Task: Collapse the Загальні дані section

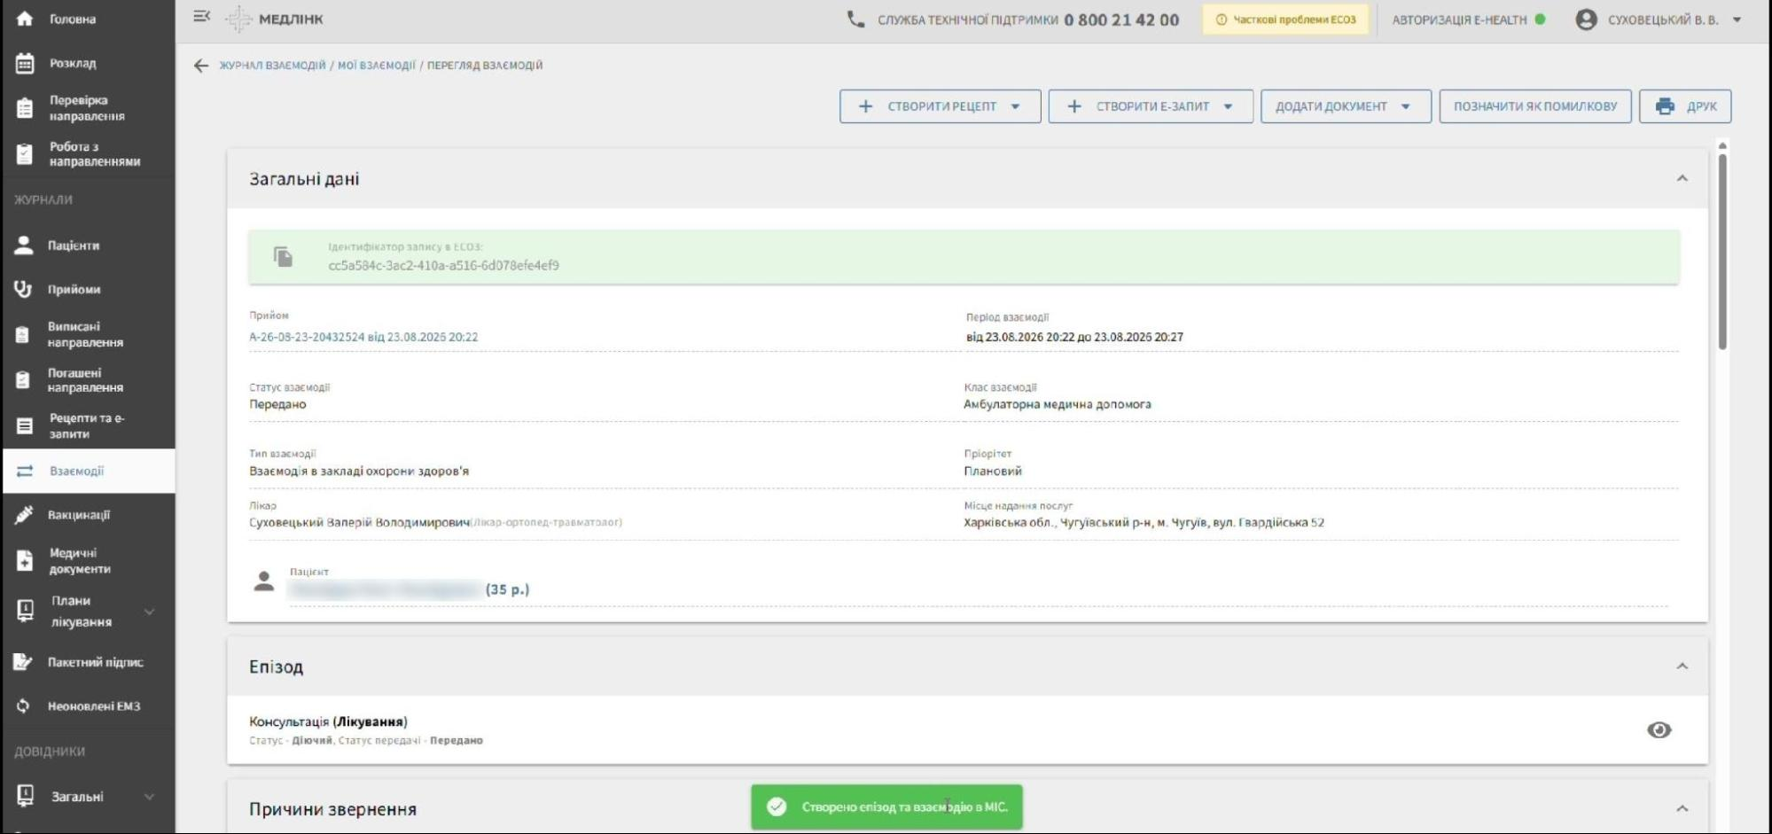Action: click(x=1682, y=179)
